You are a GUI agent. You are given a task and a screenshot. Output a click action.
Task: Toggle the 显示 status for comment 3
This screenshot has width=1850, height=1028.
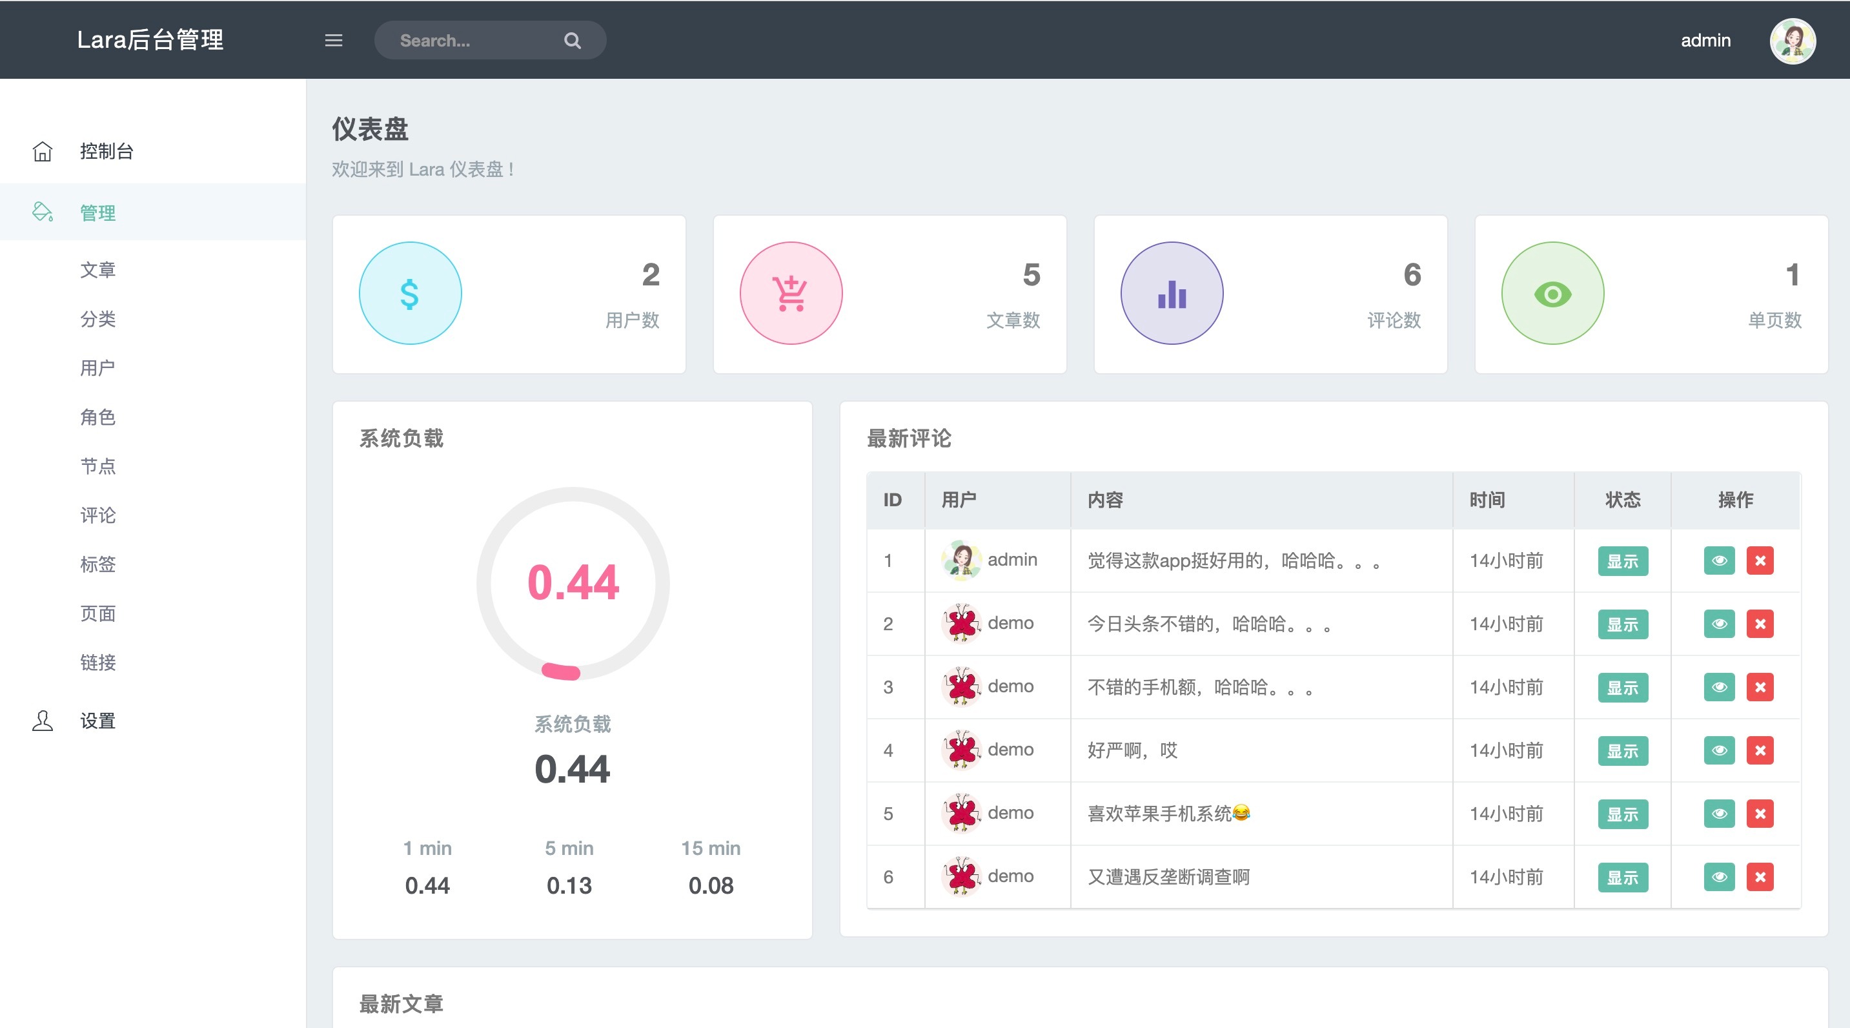pyautogui.click(x=1622, y=688)
